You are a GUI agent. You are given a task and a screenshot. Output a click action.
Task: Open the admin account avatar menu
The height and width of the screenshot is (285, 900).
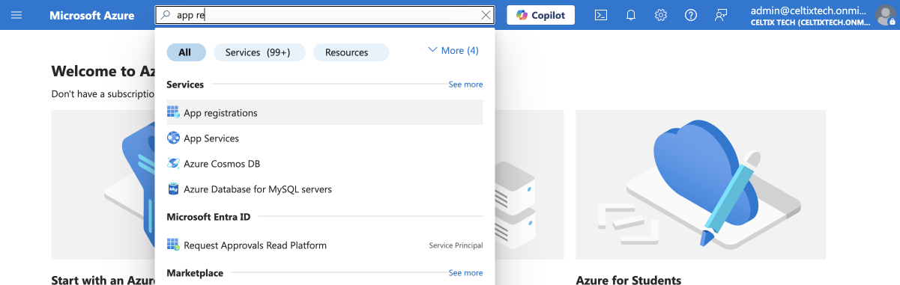click(x=885, y=15)
